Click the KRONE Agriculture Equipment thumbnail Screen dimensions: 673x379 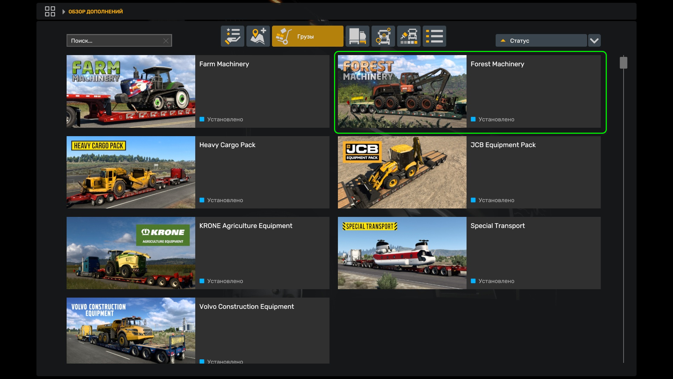[131, 253]
